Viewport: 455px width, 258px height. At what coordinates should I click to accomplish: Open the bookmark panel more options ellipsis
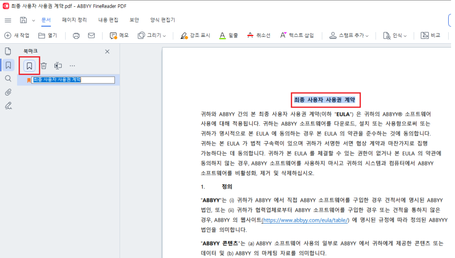(x=72, y=66)
